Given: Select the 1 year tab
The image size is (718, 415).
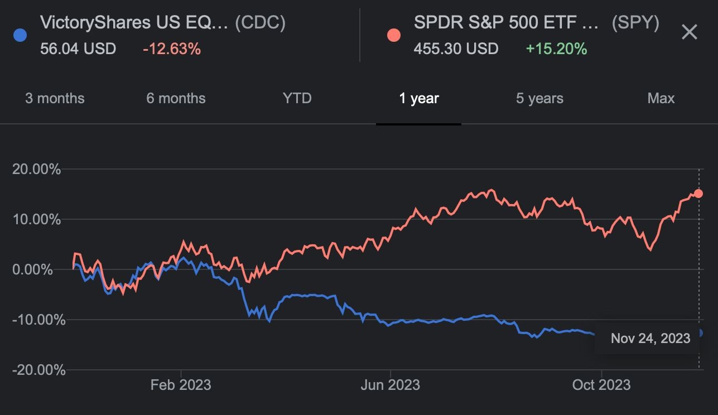Looking at the screenshot, I should coord(418,99).
